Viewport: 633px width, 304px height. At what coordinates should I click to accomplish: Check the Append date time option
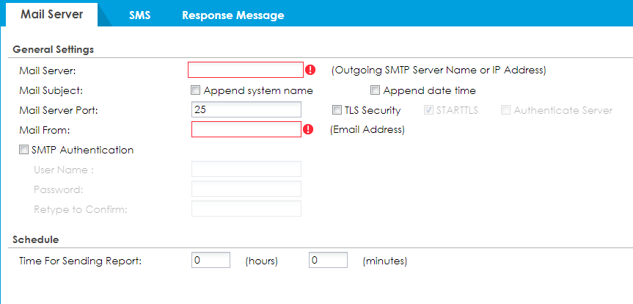point(375,90)
